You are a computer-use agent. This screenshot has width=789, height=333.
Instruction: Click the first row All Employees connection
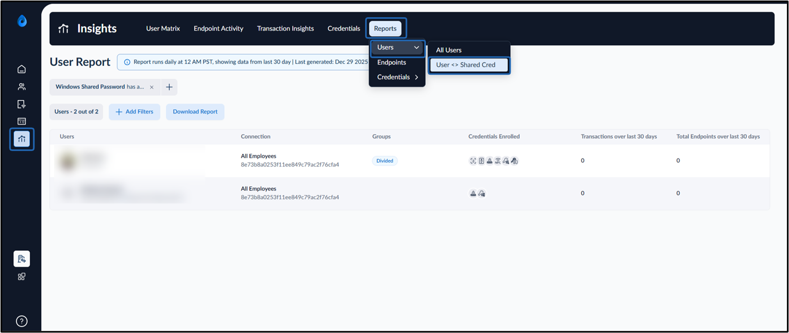point(258,156)
